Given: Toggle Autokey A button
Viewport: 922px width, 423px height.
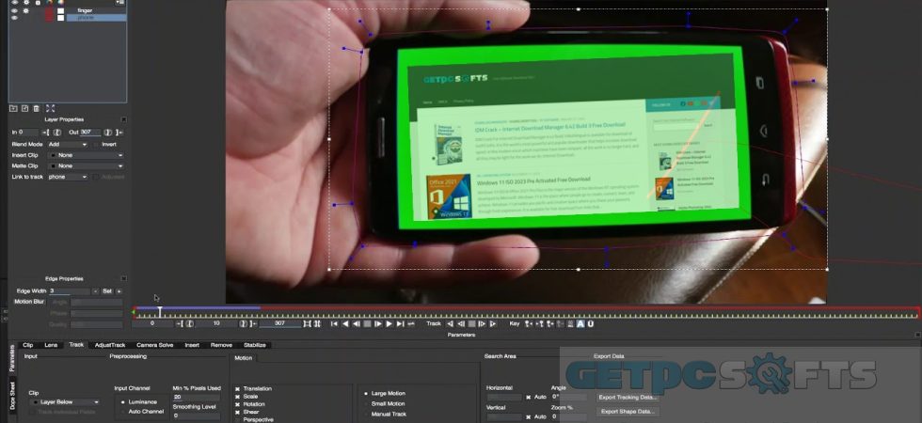Looking at the screenshot, I should pyautogui.click(x=580, y=323).
